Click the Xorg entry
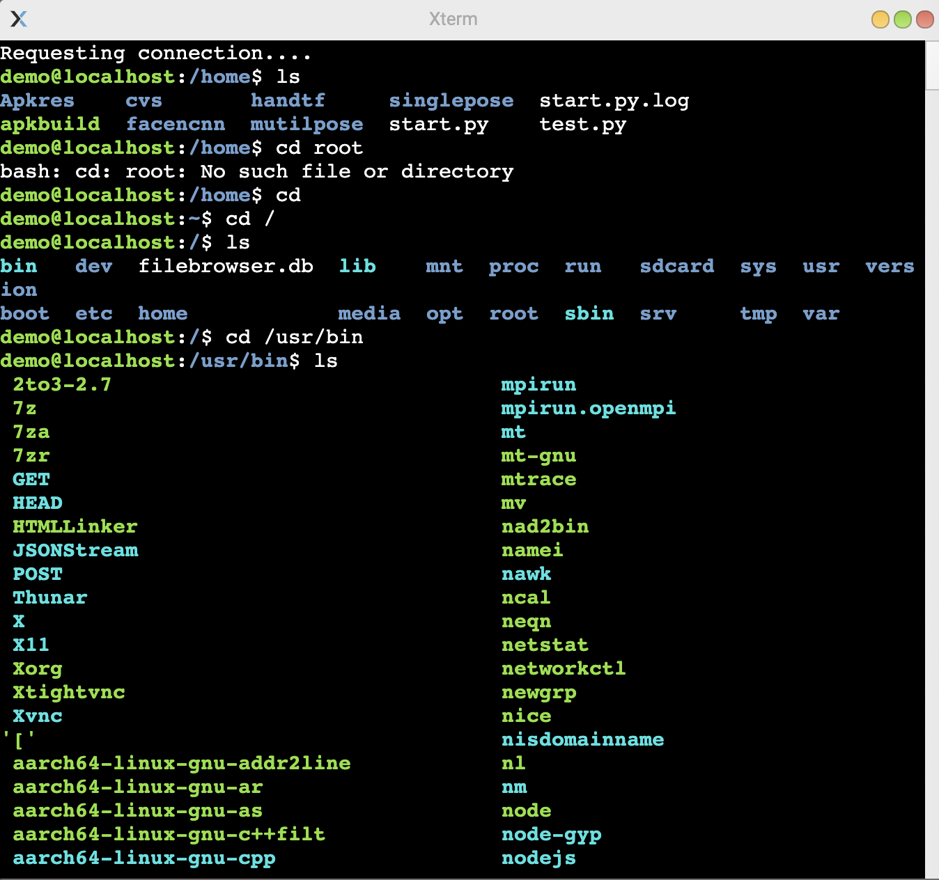Image resolution: width=939 pixels, height=880 pixels. 38,668
